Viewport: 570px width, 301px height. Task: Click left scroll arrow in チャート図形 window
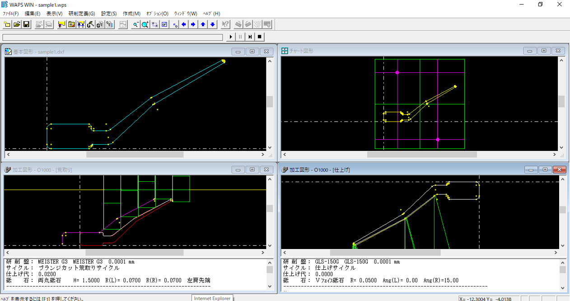pos(285,155)
